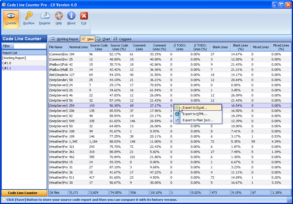Select the \Common\Ema row with 184 lines
Screen dimensions: 293x204
170,54
